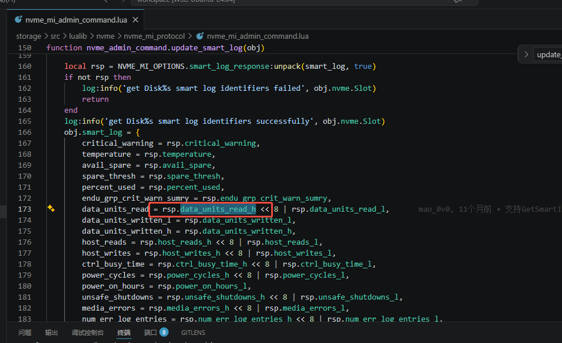The width and height of the screenshot is (562, 343).
Task: Open the storage breadcrumb dropdown
Action: (x=28, y=36)
